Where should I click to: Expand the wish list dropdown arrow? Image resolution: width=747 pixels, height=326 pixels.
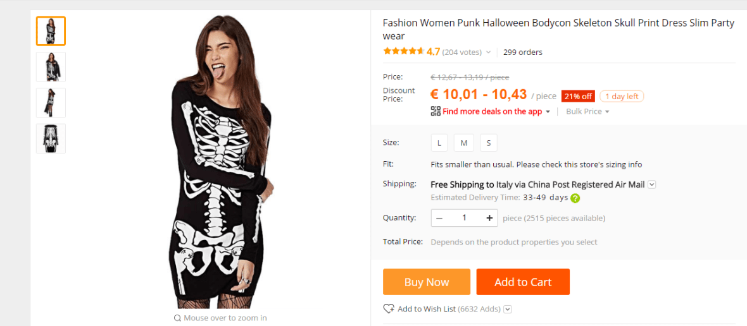pyautogui.click(x=508, y=309)
